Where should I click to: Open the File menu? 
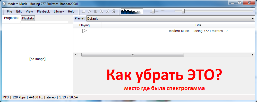coord(10,12)
